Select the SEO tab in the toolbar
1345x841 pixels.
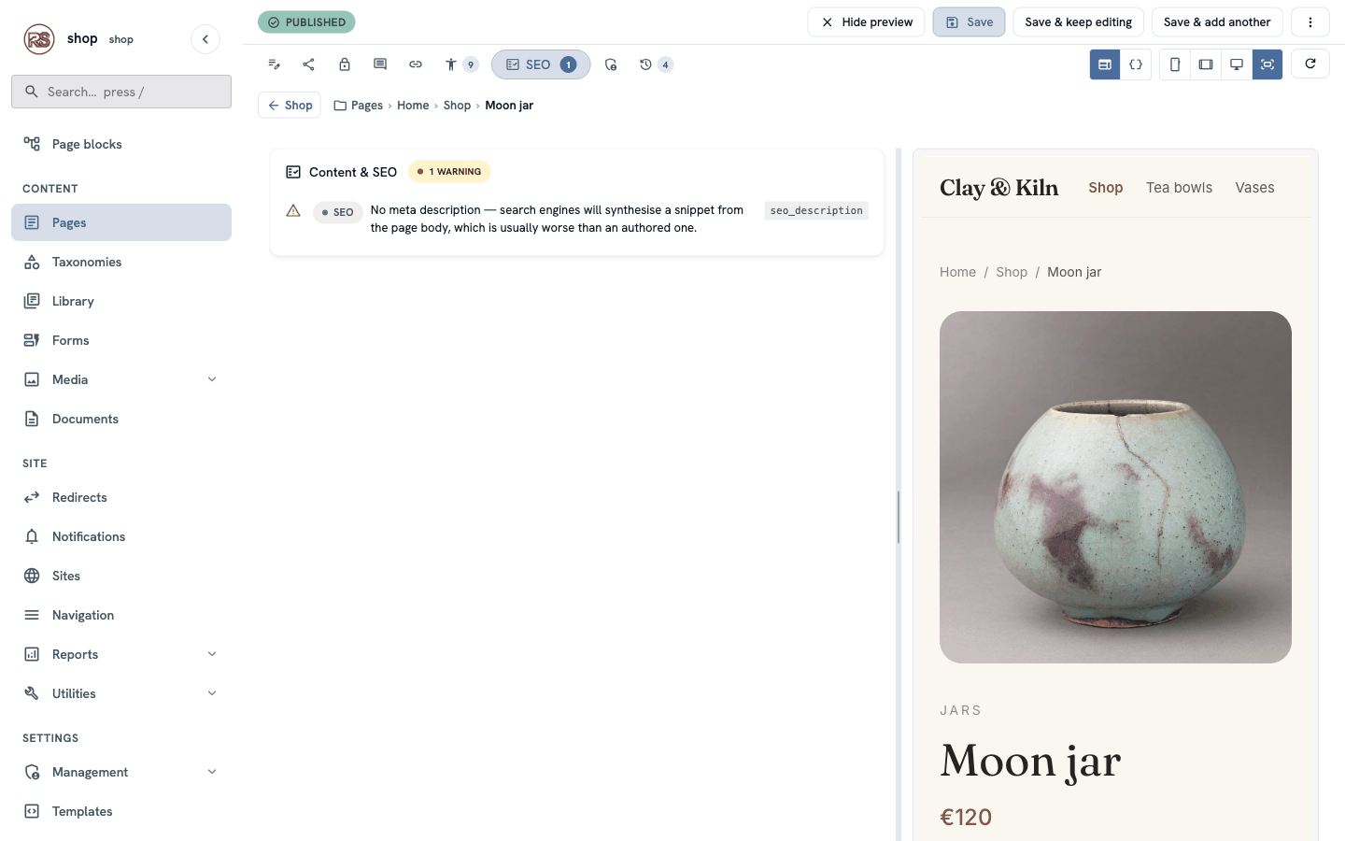pos(541,64)
